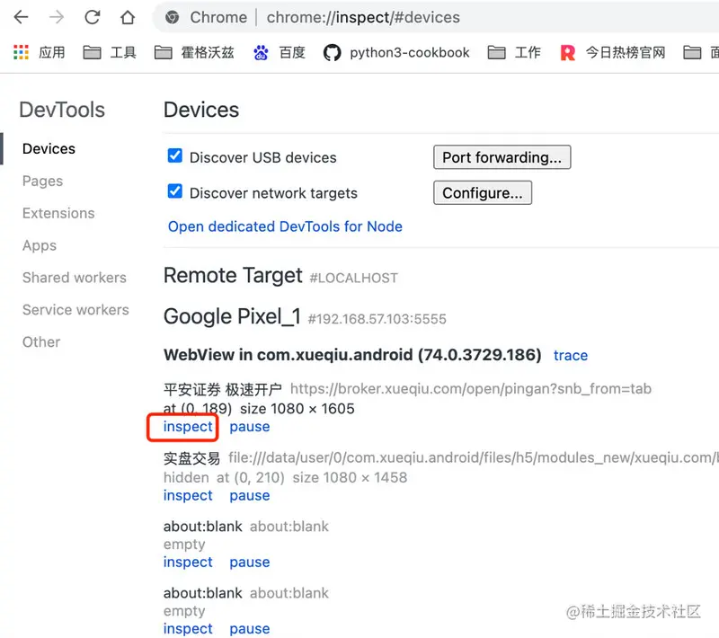Viewport: 719px width, 638px height.
Task: Switch to Service workers in the sidebar
Action: pyautogui.click(x=75, y=310)
